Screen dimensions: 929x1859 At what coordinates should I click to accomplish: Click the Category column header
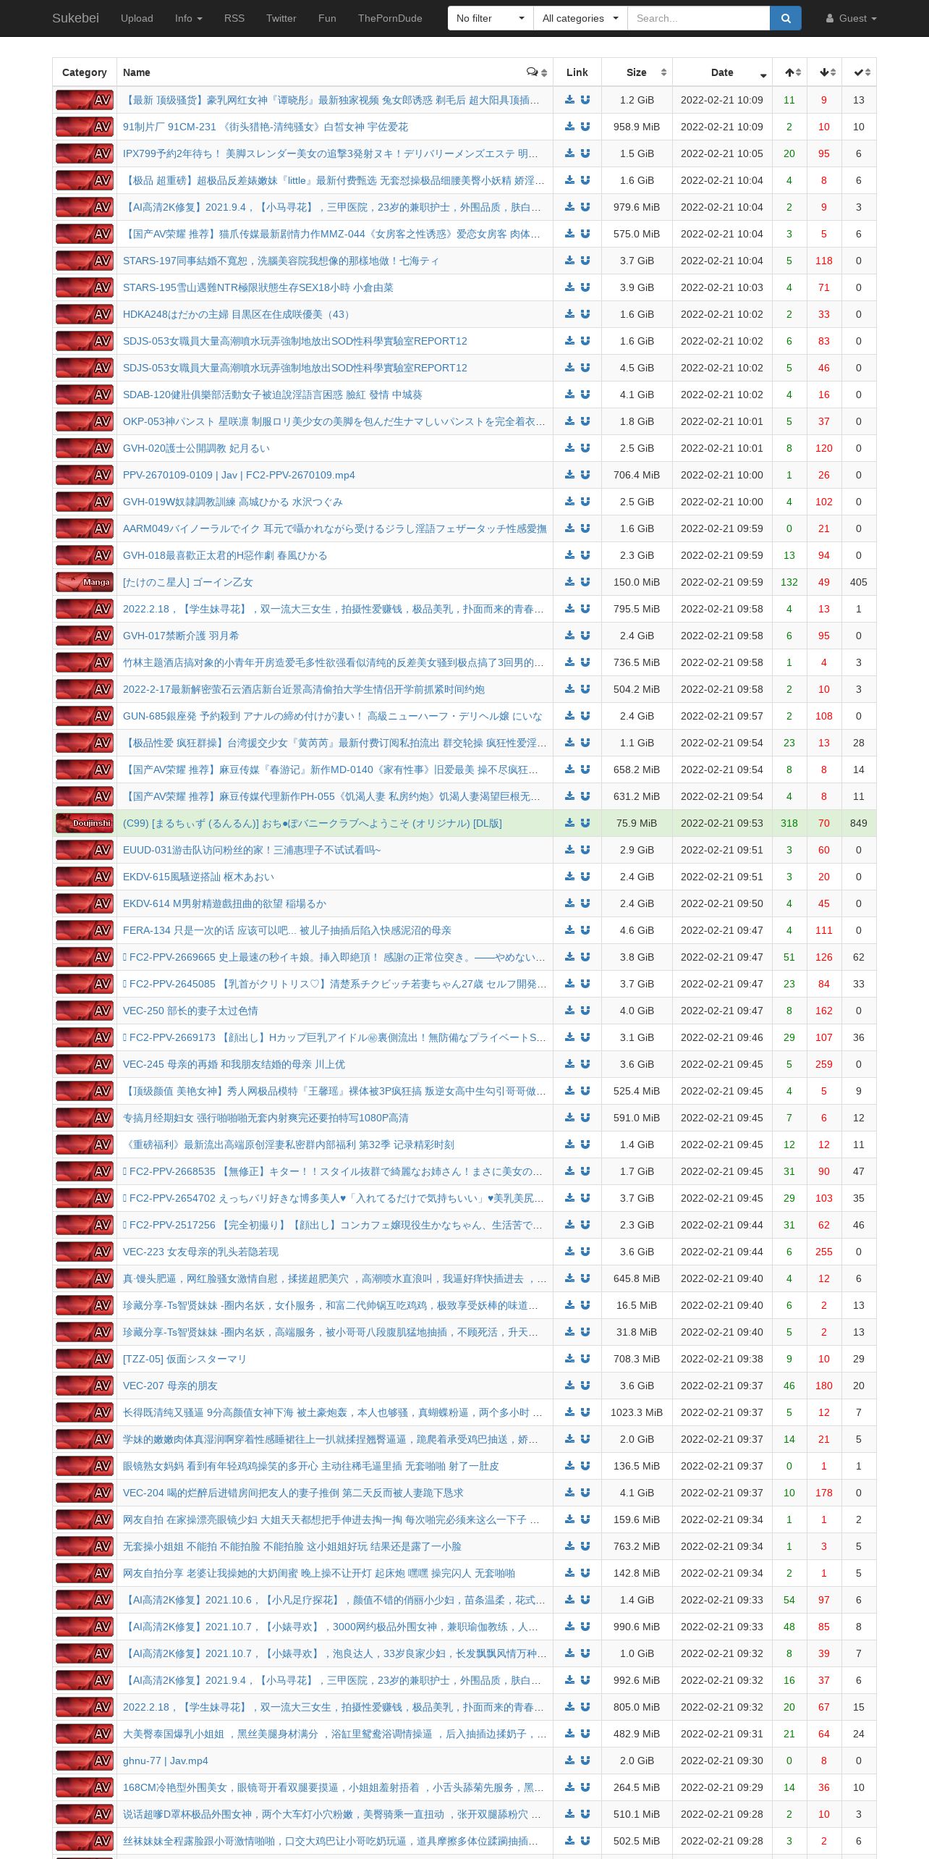[x=85, y=72]
